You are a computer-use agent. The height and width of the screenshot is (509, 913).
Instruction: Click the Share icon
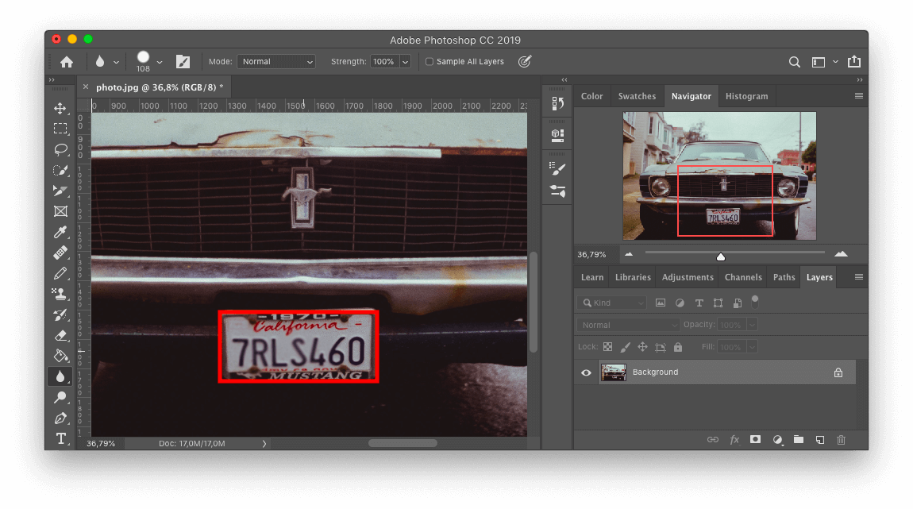(x=854, y=61)
